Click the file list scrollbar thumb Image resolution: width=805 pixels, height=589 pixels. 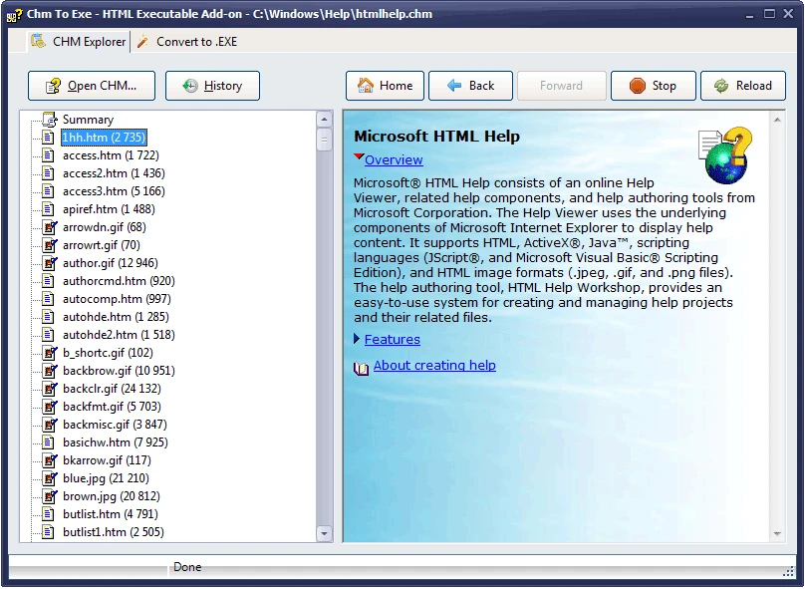click(324, 140)
